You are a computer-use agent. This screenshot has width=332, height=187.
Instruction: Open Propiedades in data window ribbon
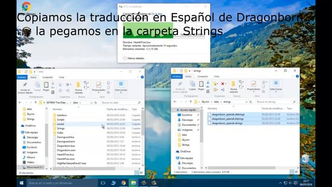pos(99,87)
